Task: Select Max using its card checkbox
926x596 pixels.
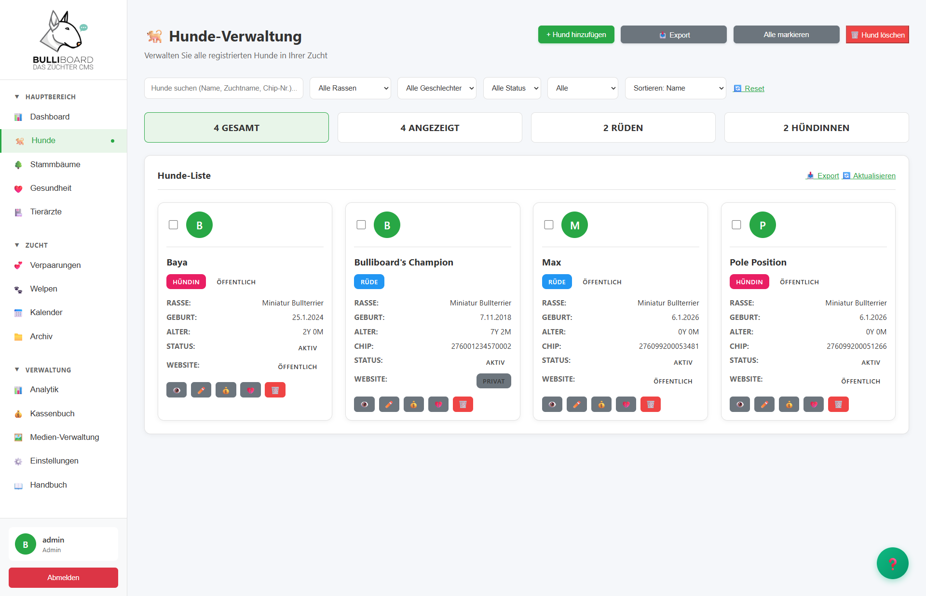Action: 548,225
